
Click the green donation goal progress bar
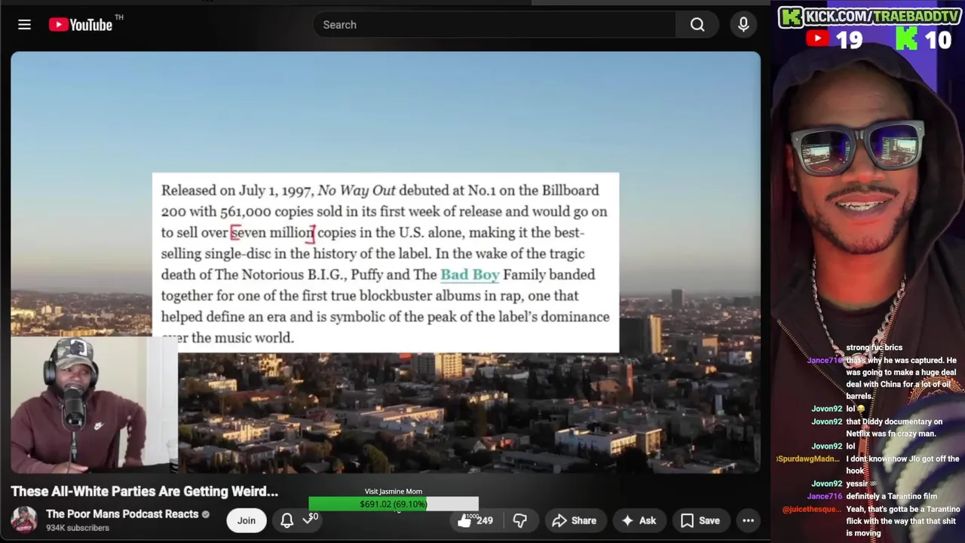point(394,504)
